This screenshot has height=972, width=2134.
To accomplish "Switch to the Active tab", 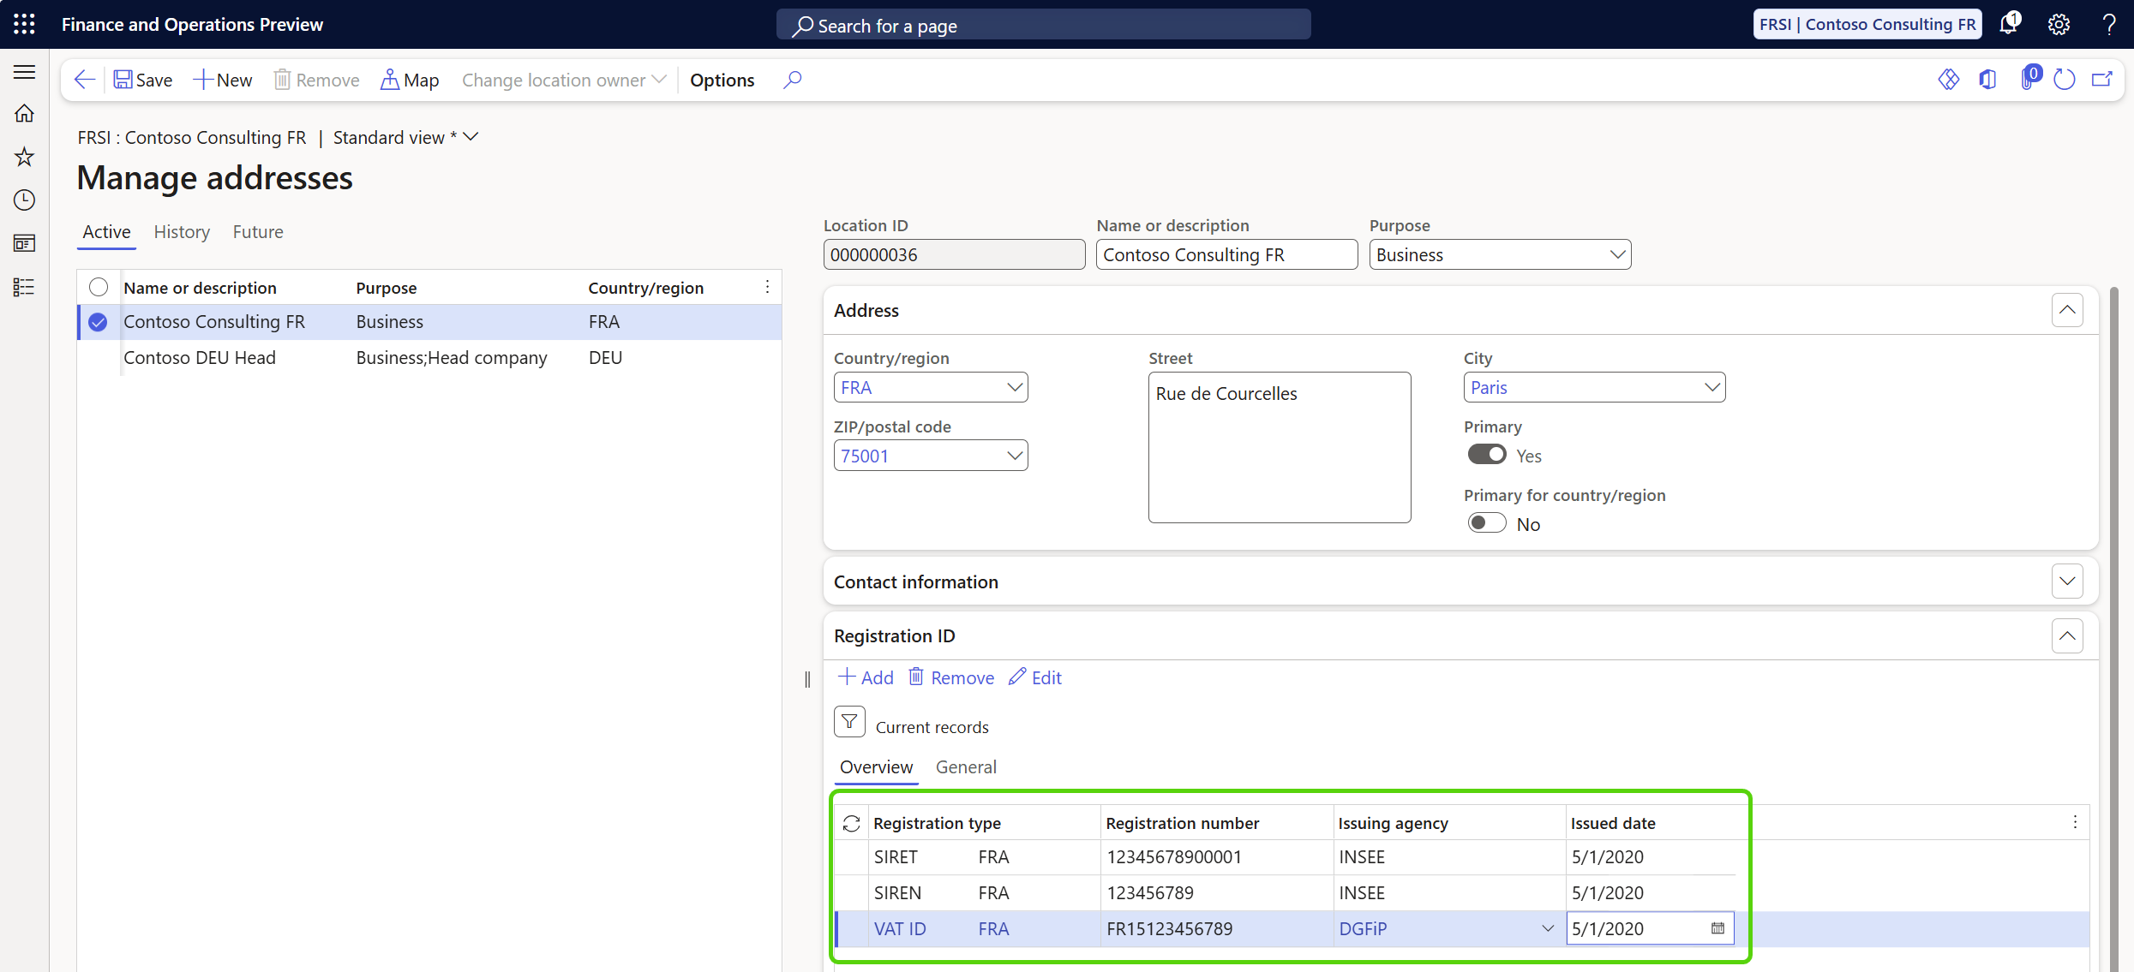I will (x=106, y=232).
